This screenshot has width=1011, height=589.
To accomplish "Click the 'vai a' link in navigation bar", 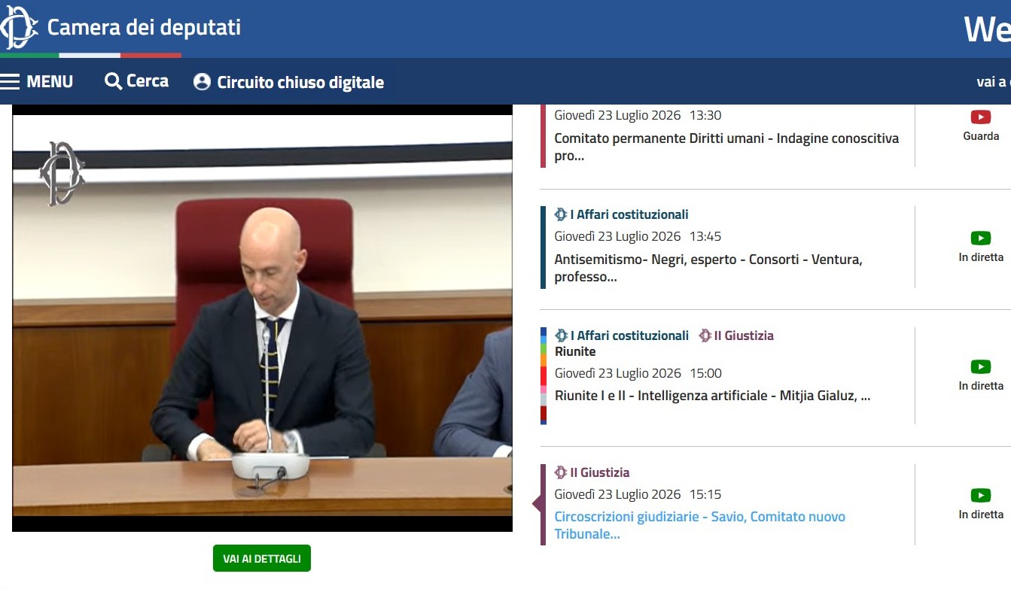I will click(x=994, y=82).
